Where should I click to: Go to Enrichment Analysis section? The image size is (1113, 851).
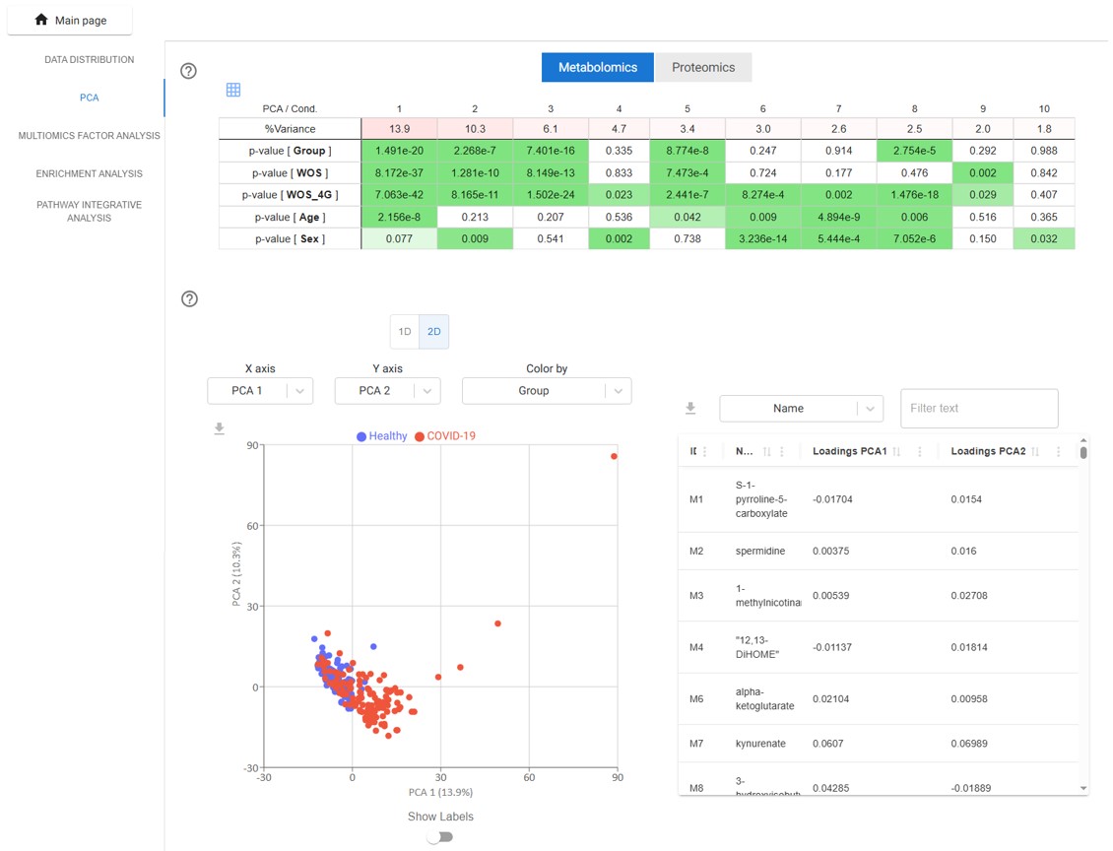click(x=89, y=173)
